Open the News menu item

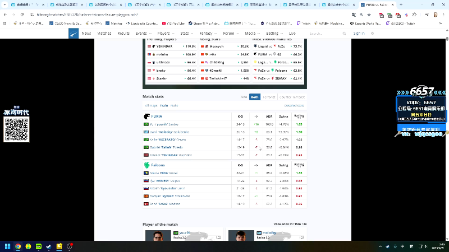pyautogui.click(x=86, y=34)
